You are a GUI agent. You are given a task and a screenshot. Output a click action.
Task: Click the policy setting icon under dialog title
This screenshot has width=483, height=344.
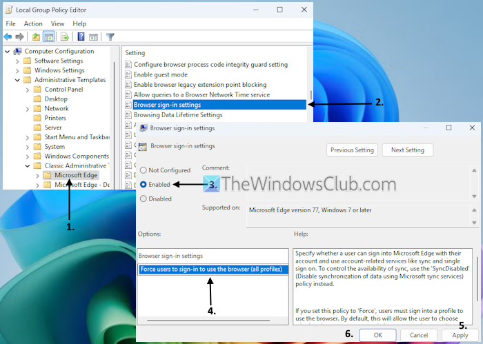pyautogui.click(x=143, y=146)
